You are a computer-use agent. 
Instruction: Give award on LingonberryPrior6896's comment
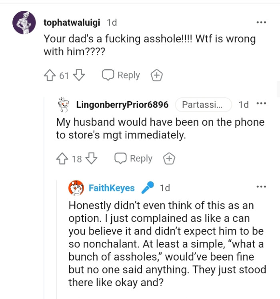coord(169,159)
